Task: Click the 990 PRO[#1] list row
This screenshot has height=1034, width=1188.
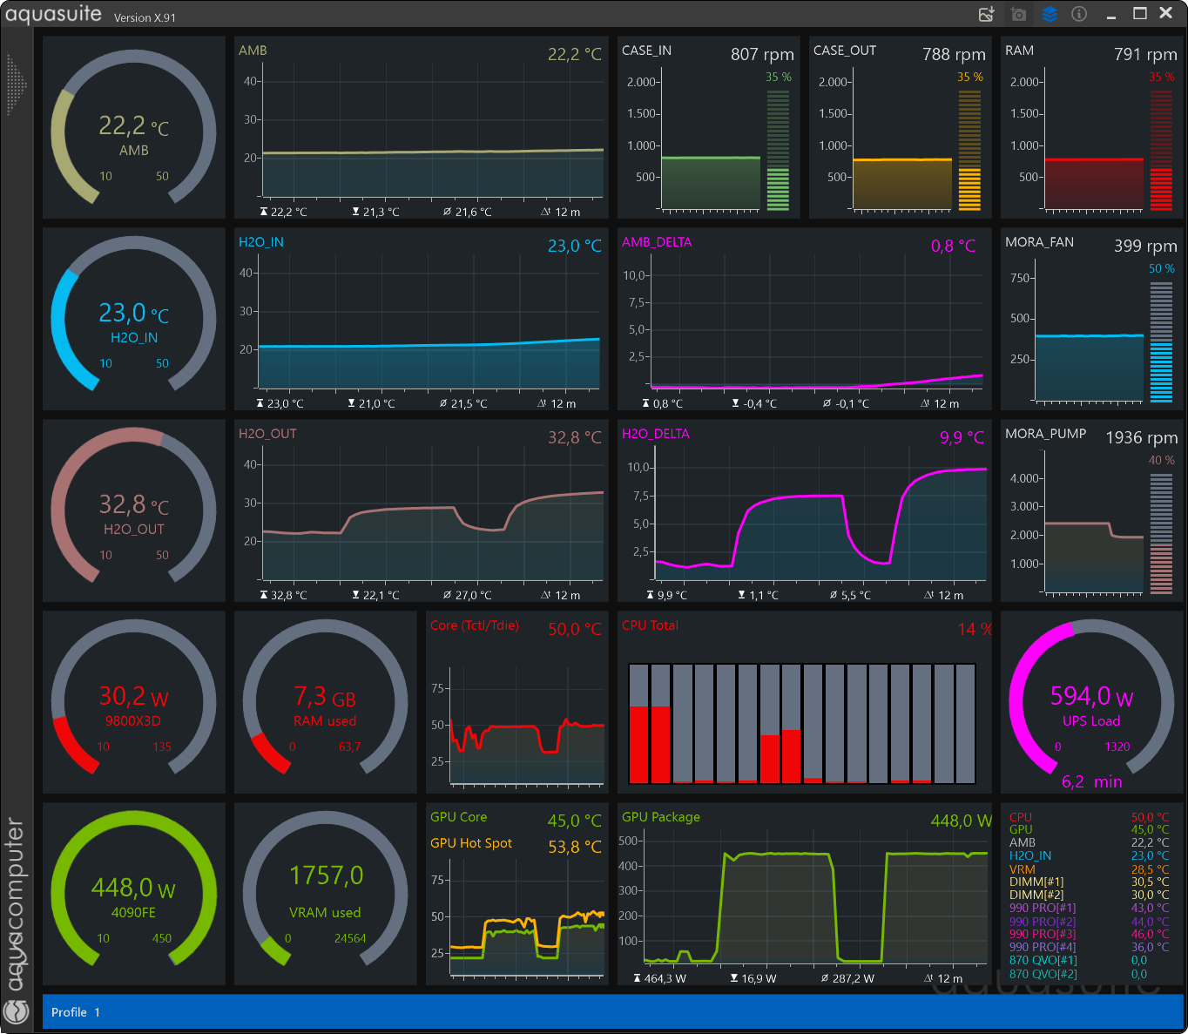Action: coord(1090,909)
